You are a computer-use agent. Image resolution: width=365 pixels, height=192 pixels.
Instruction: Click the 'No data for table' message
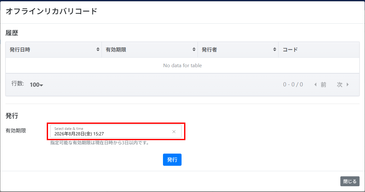(182, 65)
